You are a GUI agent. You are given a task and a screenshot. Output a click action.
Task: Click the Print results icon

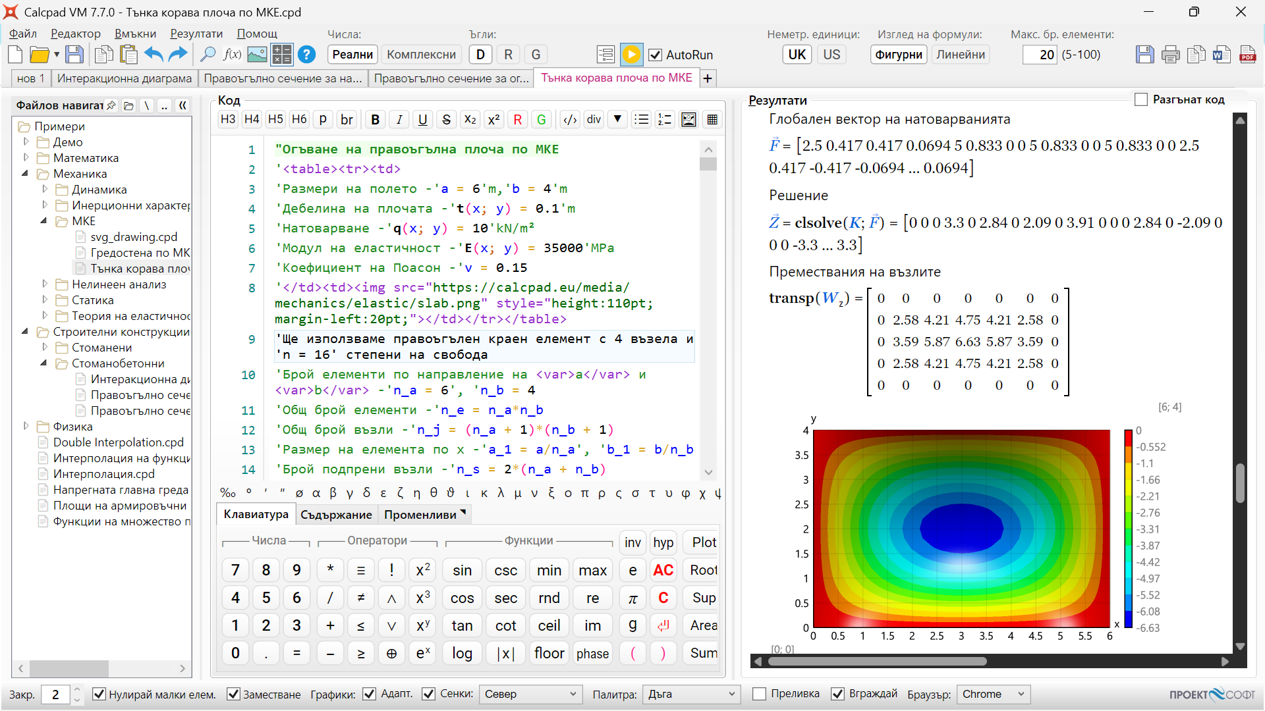pos(1170,55)
